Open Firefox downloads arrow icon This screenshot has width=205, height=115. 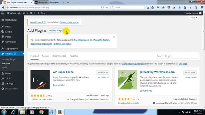point(158,8)
